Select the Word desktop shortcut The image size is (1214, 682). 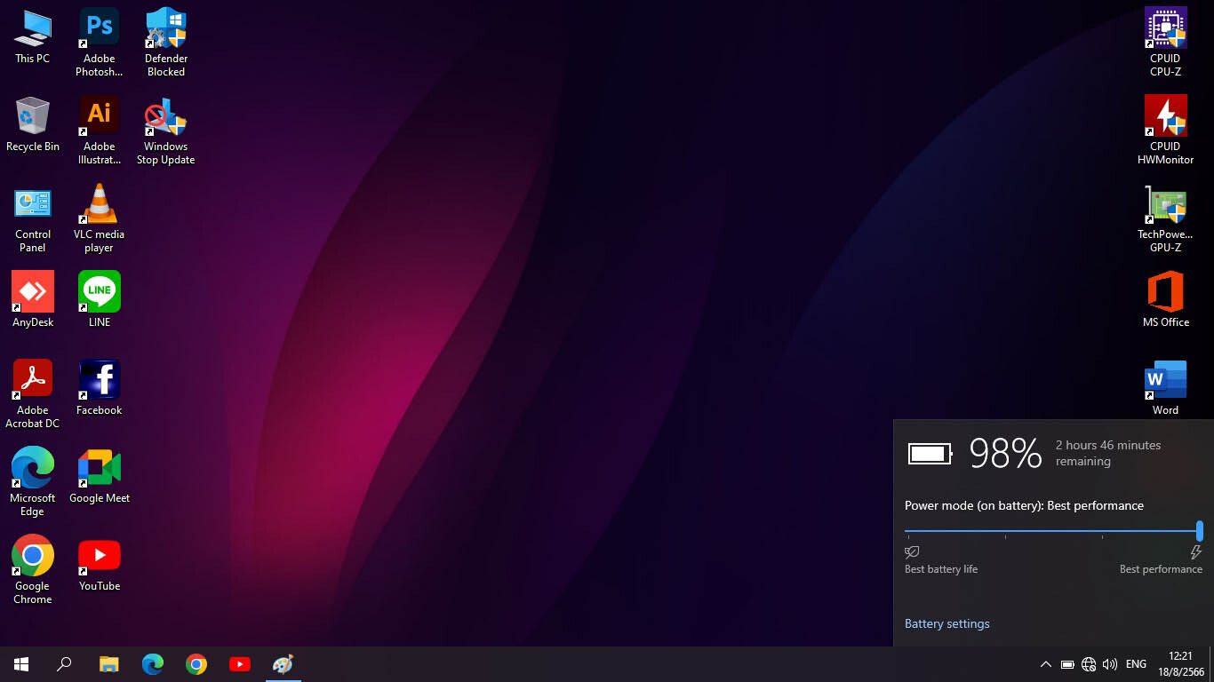(x=1165, y=388)
